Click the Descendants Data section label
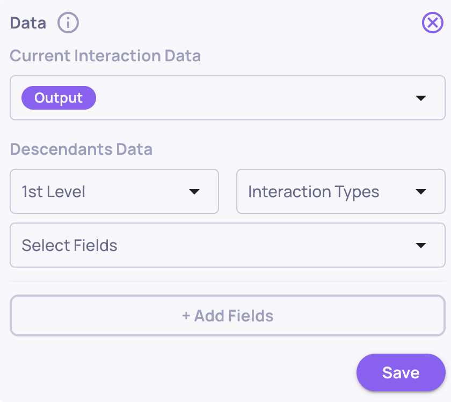Image resolution: width=451 pixels, height=402 pixels. click(81, 149)
